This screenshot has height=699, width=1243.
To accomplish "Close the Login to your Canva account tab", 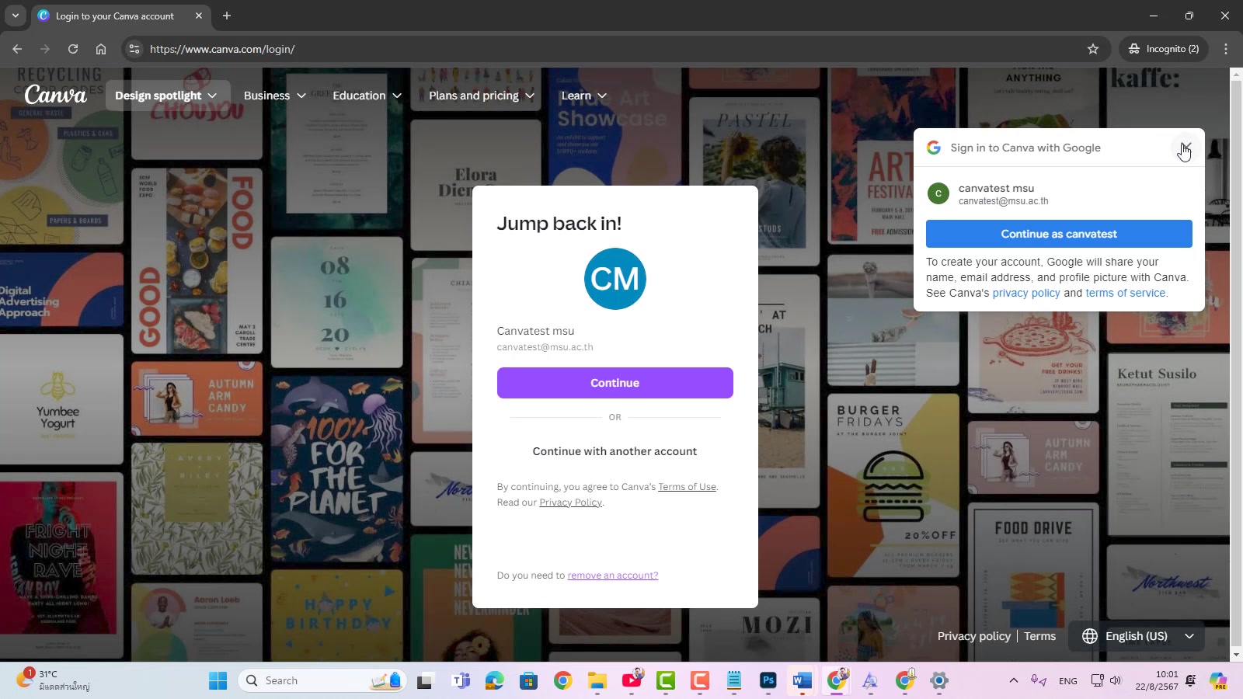I will pyautogui.click(x=199, y=16).
